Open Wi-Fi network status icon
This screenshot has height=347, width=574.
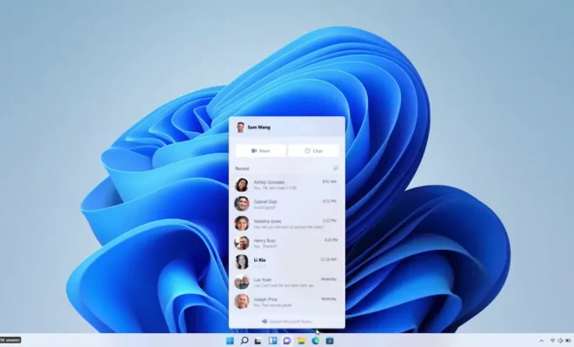[x=552, y=341]
